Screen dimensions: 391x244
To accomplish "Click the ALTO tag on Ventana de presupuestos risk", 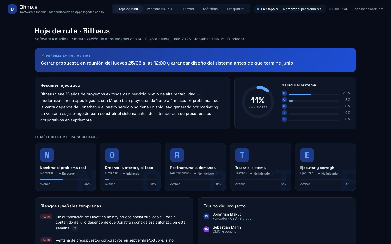I will pyautogui.click(x=46, y=240).
